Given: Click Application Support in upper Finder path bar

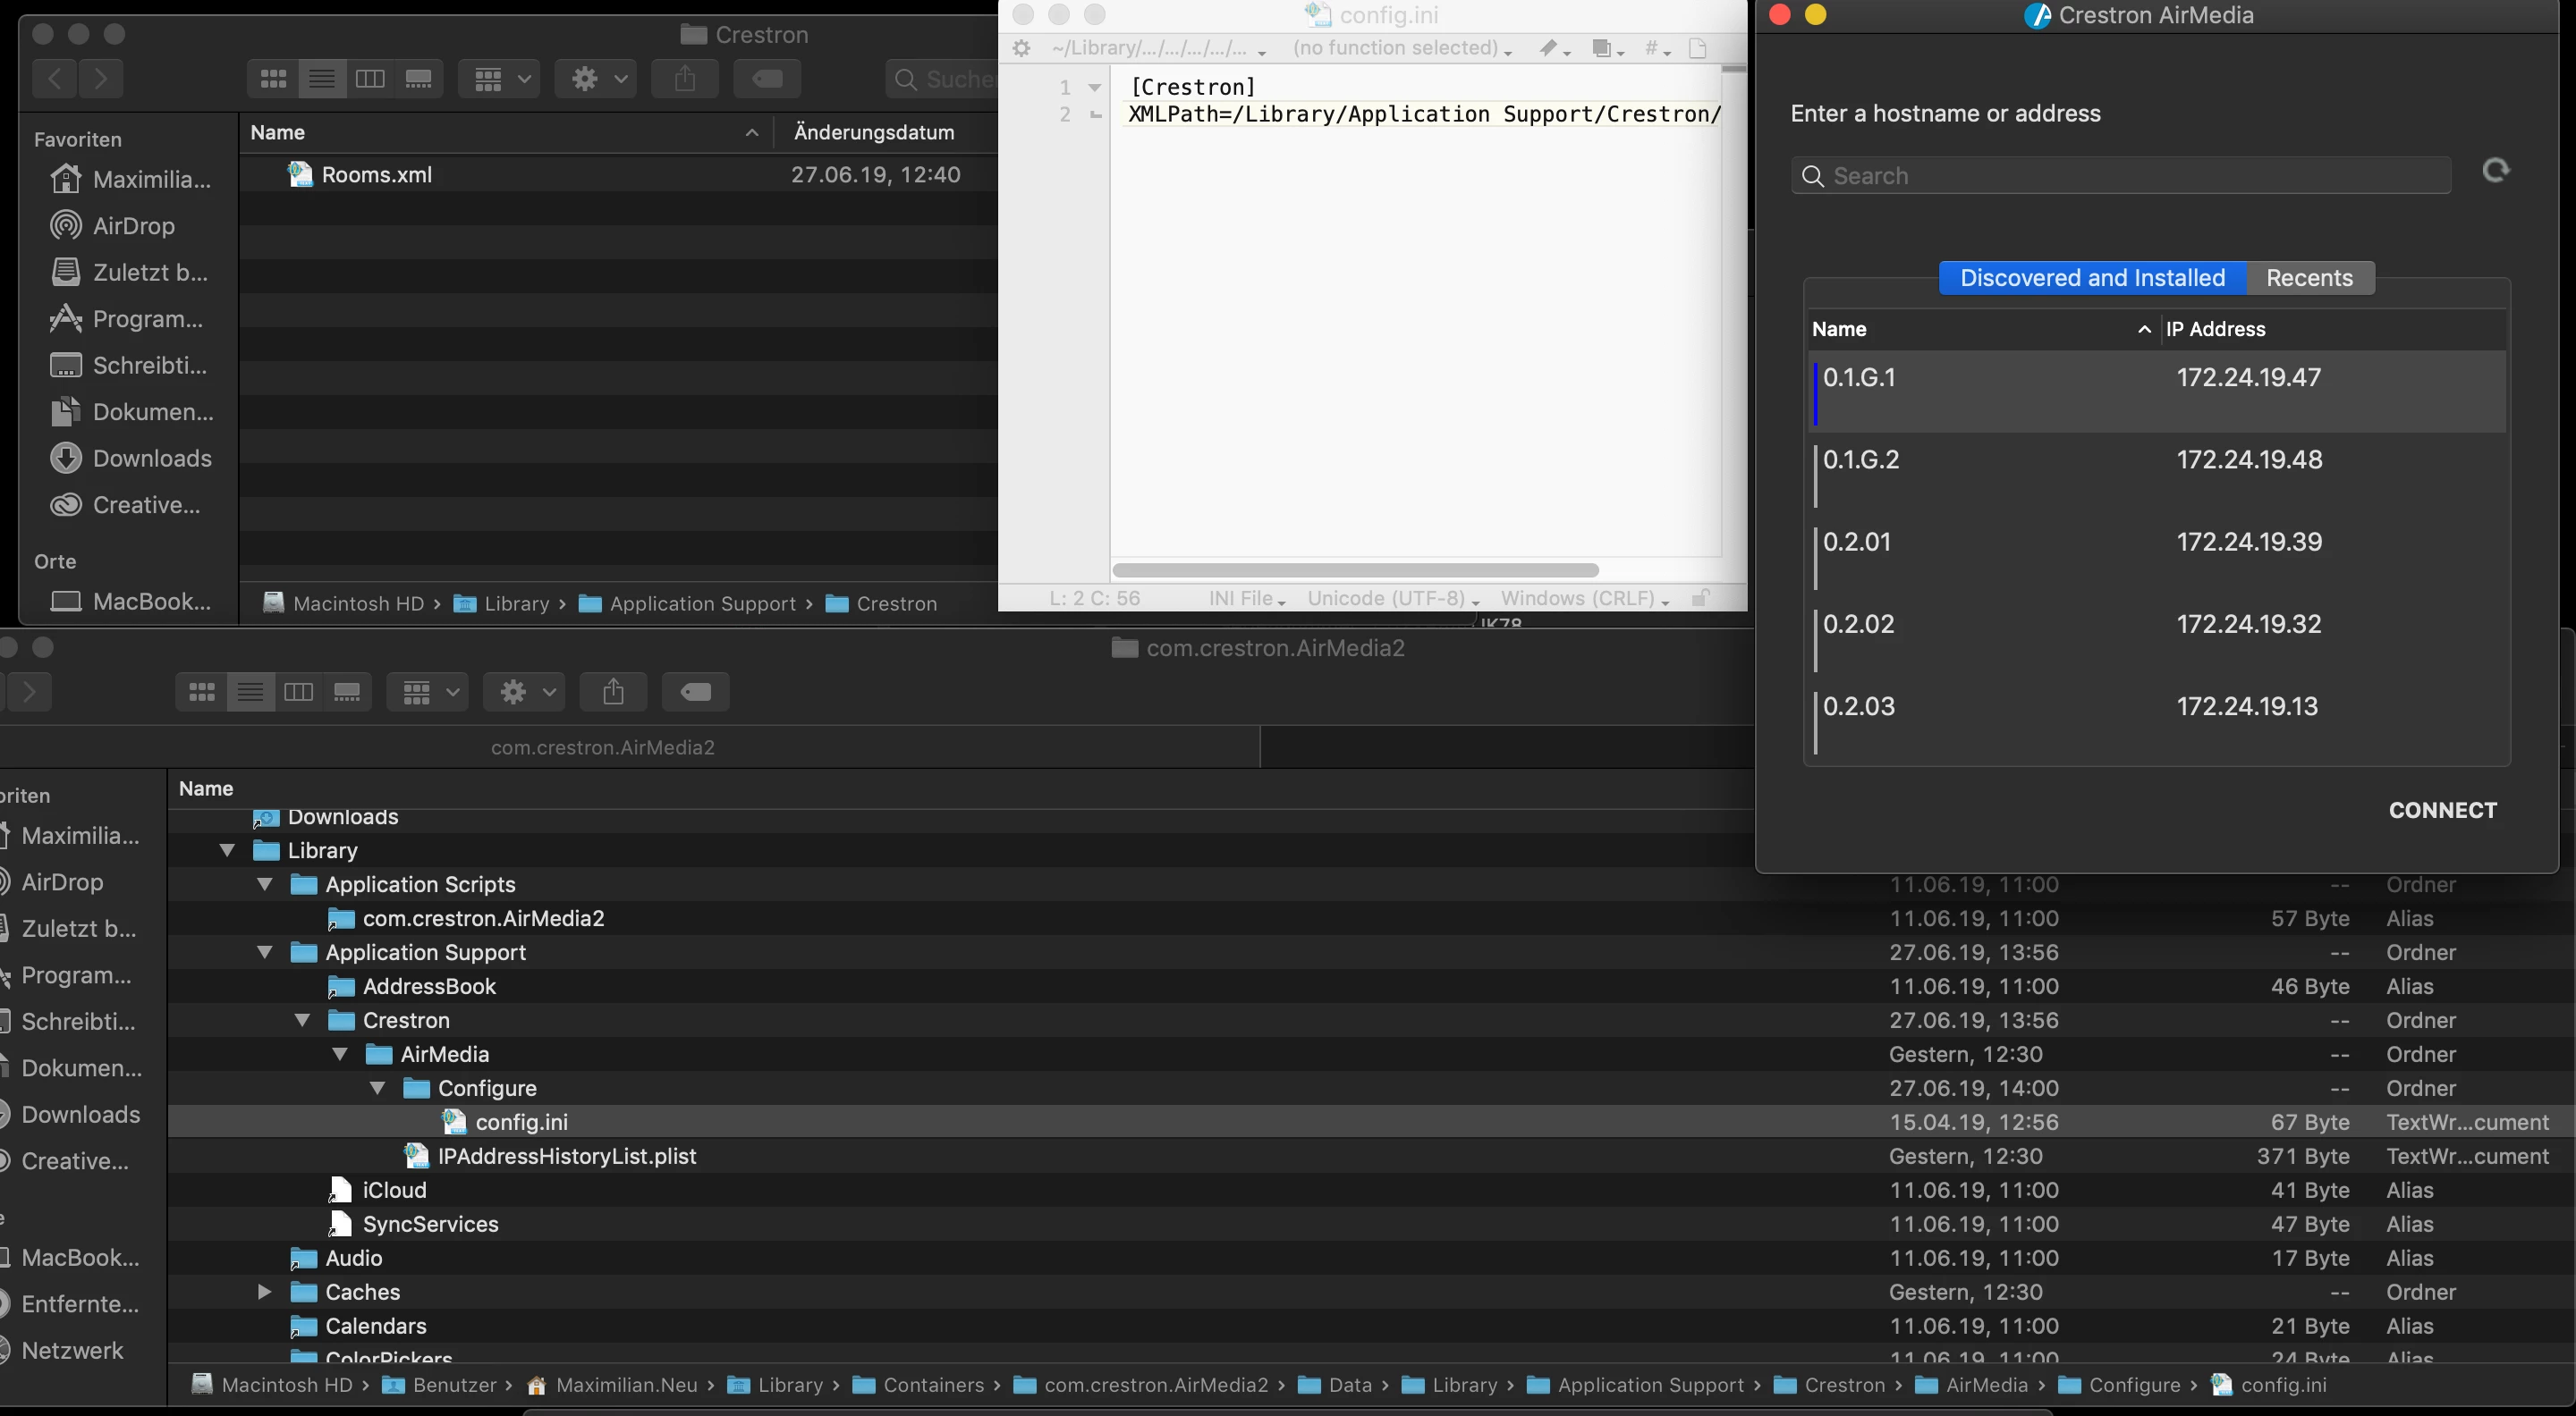Looking at the screenshot, I should 702,603.
